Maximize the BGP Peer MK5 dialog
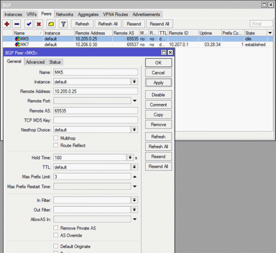Viewport: 276px width, 253px height. click(164, 52)
